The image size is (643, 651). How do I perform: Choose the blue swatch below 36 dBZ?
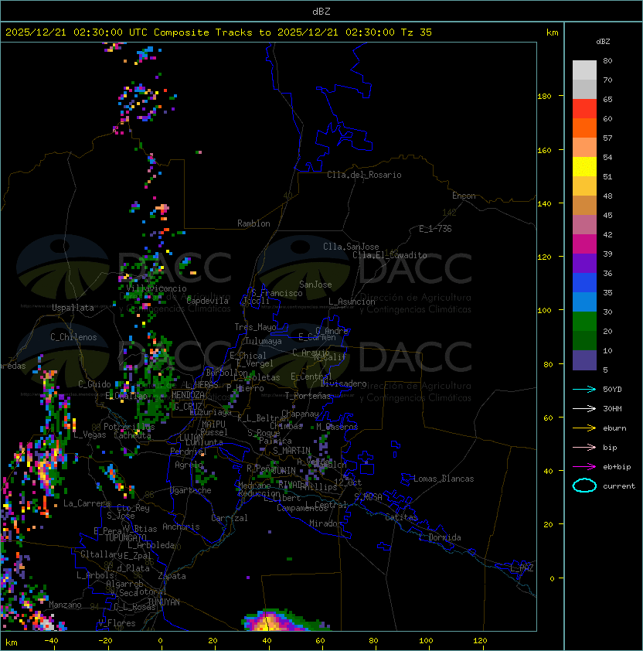[584, 283]
